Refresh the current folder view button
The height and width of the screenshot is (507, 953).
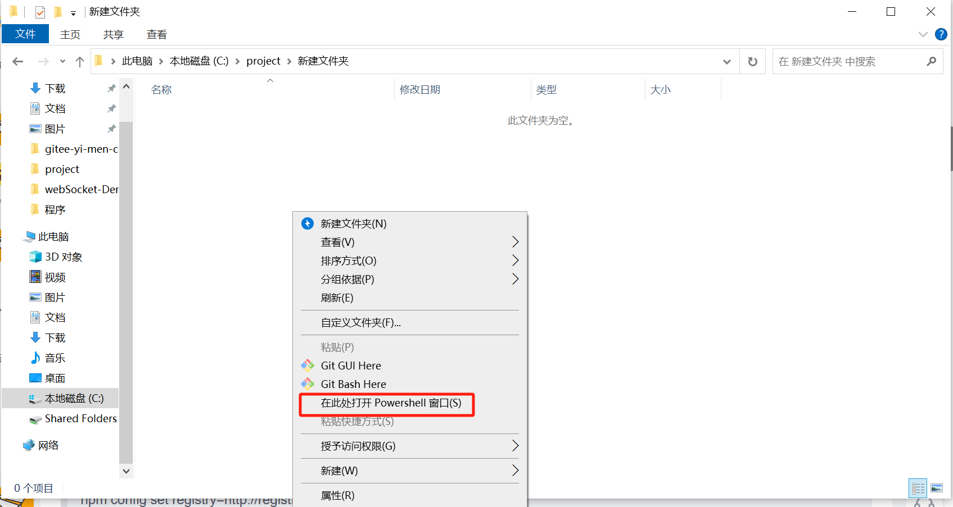pos(752,61)
